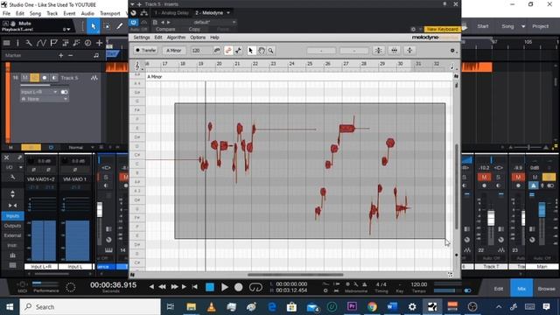Mute Track 5 with the M button
This screenshot has width=560, height=315.
click(25, 78)
